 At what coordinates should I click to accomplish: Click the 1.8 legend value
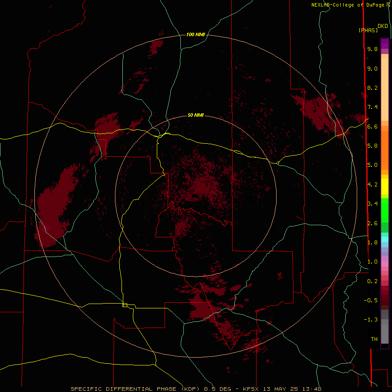(x=372, y=242)
